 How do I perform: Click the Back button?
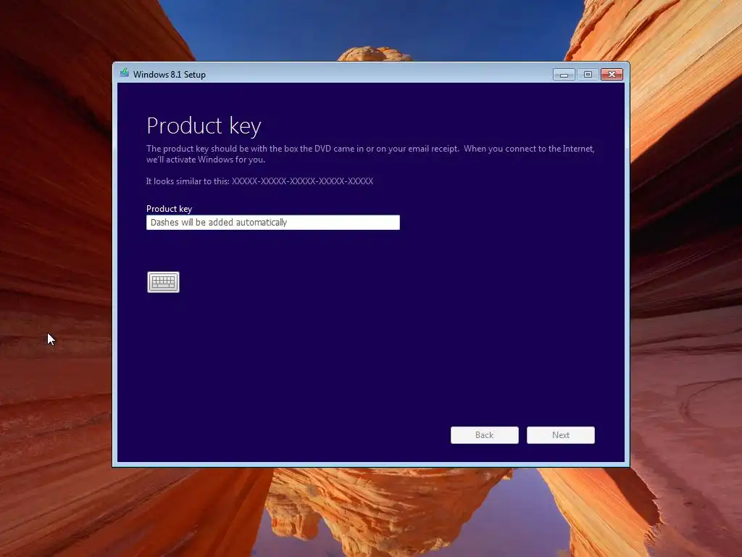(485, 435)
